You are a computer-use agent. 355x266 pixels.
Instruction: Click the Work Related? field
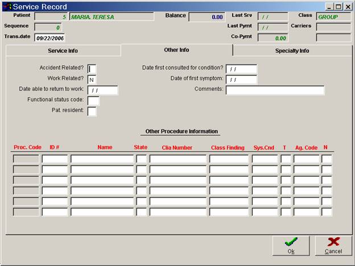point(92,80)
